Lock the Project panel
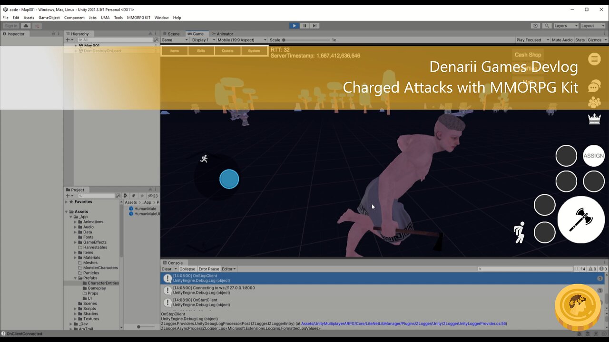The height and width of the screenshot is (342, 609). (150, 190)
